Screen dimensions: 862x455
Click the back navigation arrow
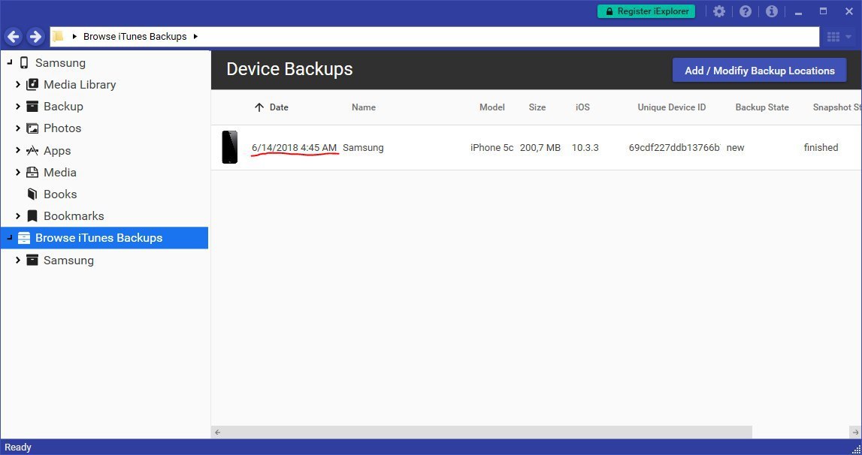[14, 36]
